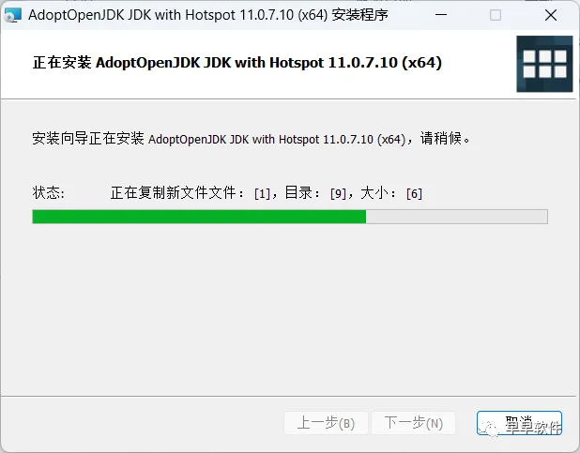The image size is (580, 453).
Task: Click the grey unfilled part of progress bar
Action: (x=456, y=217)
